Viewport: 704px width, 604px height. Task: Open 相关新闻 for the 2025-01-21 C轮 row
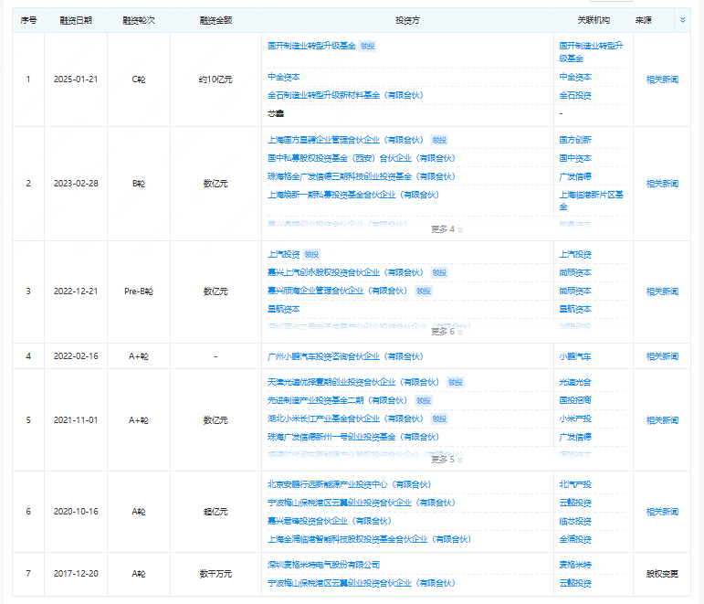tap(662, 79)
